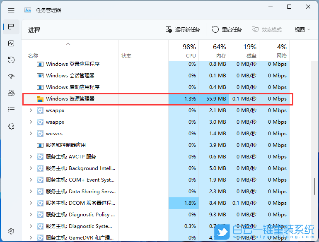Expand 服务主机: Diagnostic Syste... group

(x=31, y=226)
